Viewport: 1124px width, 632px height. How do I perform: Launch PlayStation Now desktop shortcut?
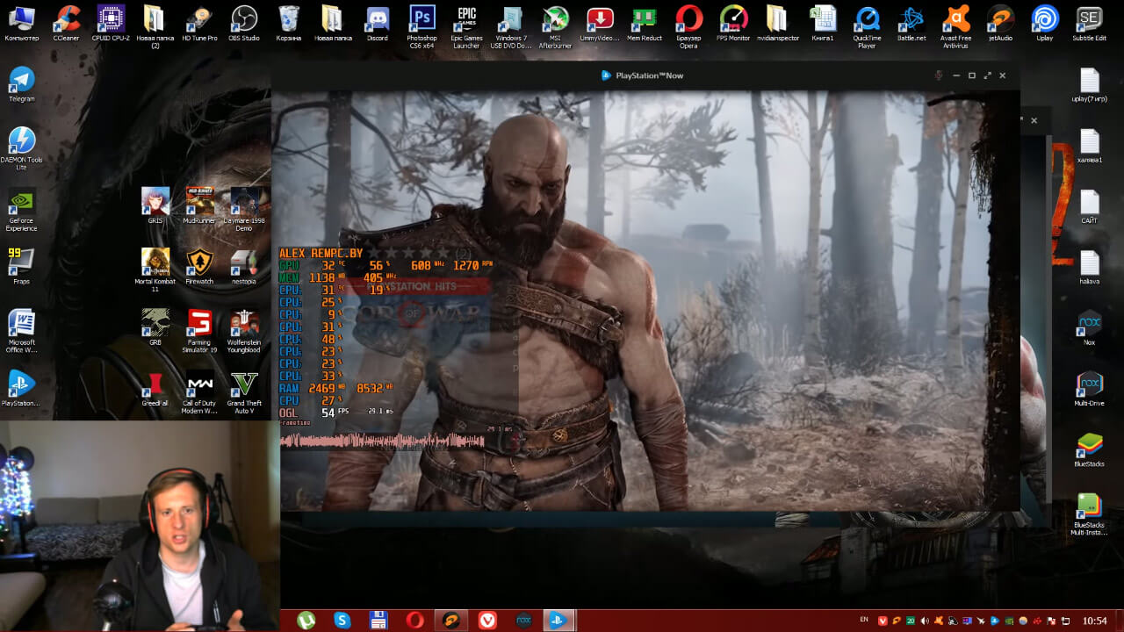tap(21, 389)
